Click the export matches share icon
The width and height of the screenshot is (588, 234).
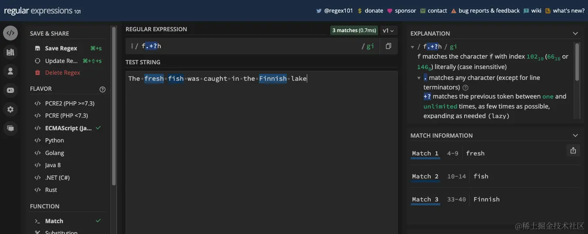573,150
